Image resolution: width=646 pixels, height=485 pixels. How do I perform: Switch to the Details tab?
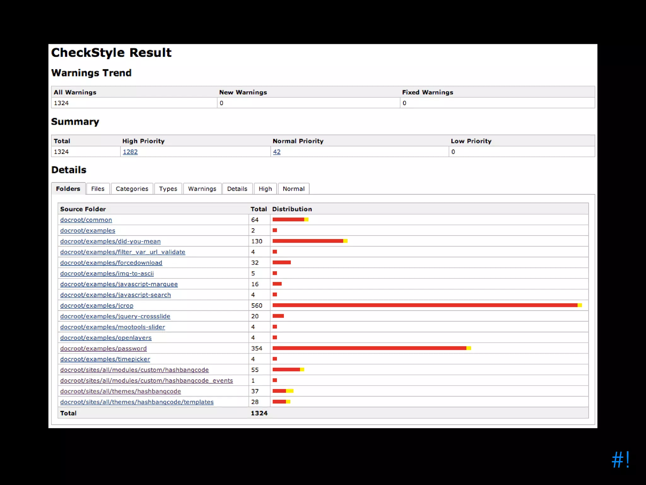point(237,189)
